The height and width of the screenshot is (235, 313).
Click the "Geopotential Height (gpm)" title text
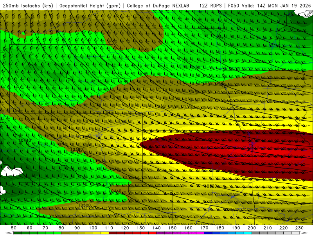[90, 5]
